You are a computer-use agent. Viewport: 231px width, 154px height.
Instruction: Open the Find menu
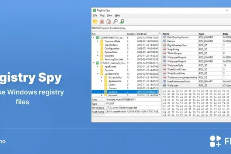point(102,15)
